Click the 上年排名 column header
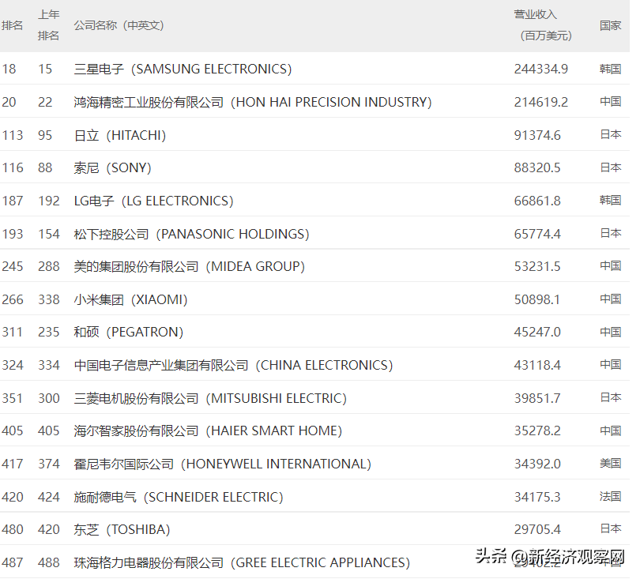Image resolution: width=640 pixels, height=579 pixels. [48, 25]
